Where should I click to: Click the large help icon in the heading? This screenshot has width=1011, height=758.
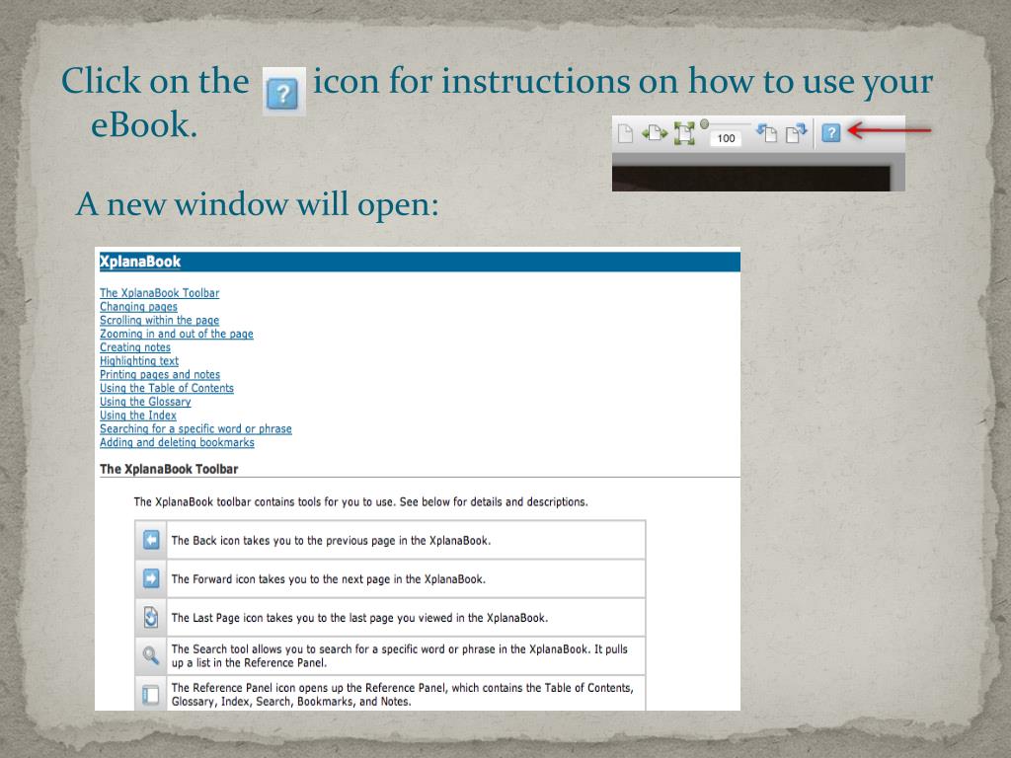(283, 92)
